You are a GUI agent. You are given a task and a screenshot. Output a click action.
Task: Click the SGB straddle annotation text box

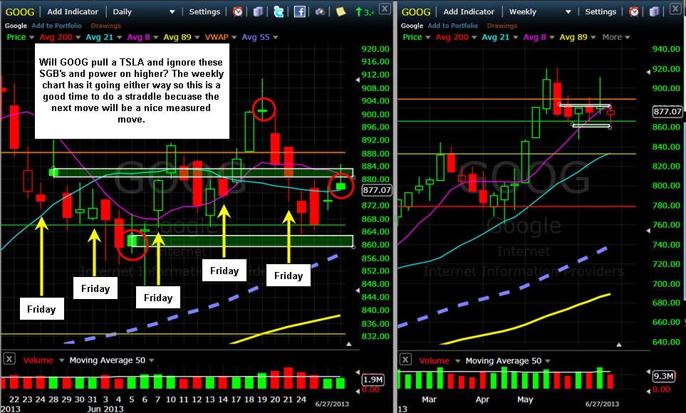tap(132, 90)
